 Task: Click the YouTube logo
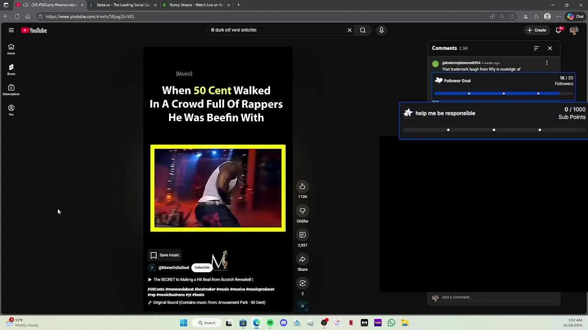click(34, 30)
